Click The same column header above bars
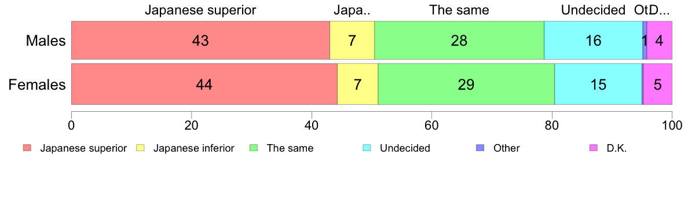 point(459,10)
